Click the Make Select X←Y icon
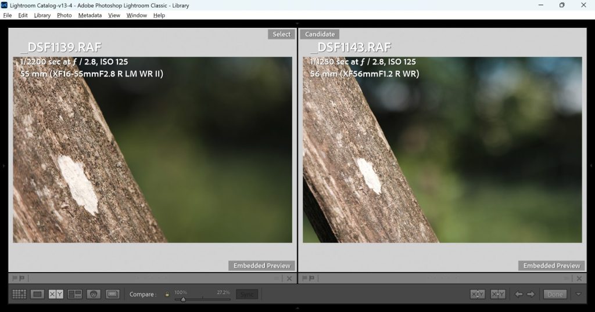 pos(498,294)
